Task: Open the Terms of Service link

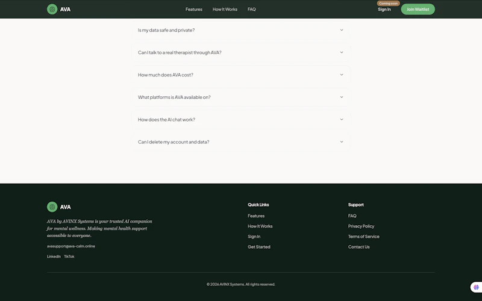Action: point(364,237)
